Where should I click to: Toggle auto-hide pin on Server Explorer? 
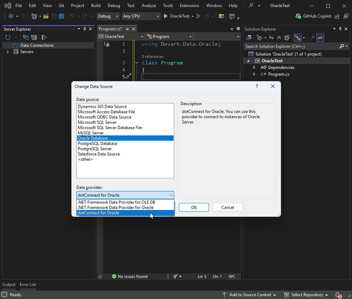pos(84,29)
